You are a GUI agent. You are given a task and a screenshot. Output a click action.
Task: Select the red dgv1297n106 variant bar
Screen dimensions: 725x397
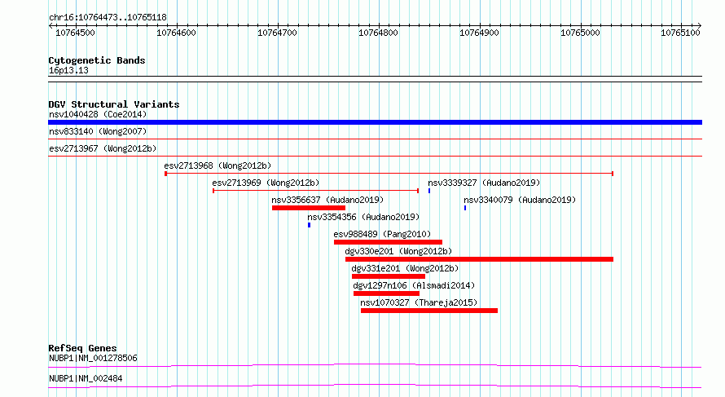[387, 293]
